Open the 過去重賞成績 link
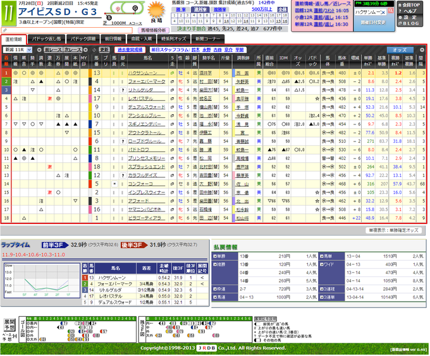The image size is (430, 356). 130,50
